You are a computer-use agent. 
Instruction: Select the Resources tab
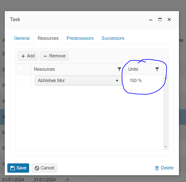click(x=48, y=38)
